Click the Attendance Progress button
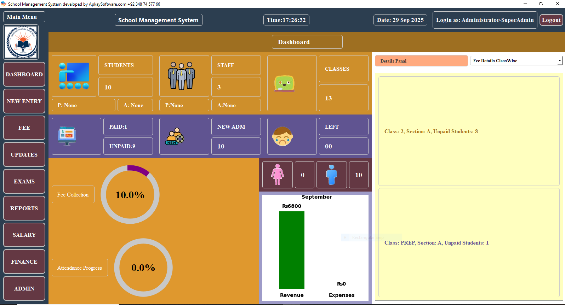This screenshot has height=305, width=565. point(80,268)
